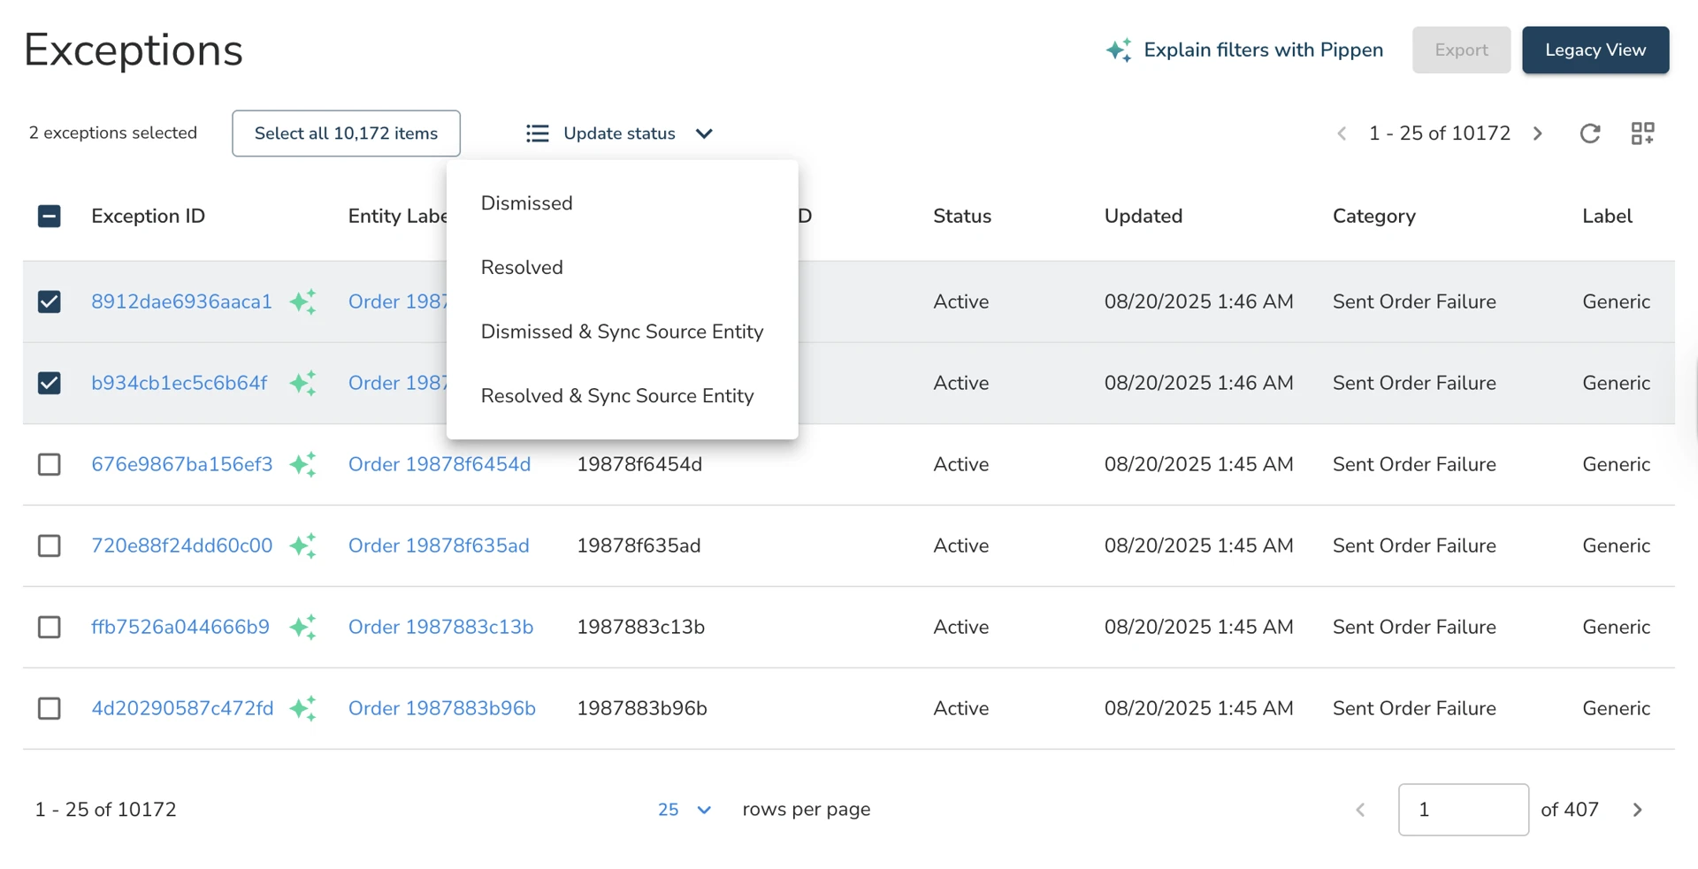Click Select all 10,172 items button
Viewport: 1698px width, 869px height.
tap(346, 133)
